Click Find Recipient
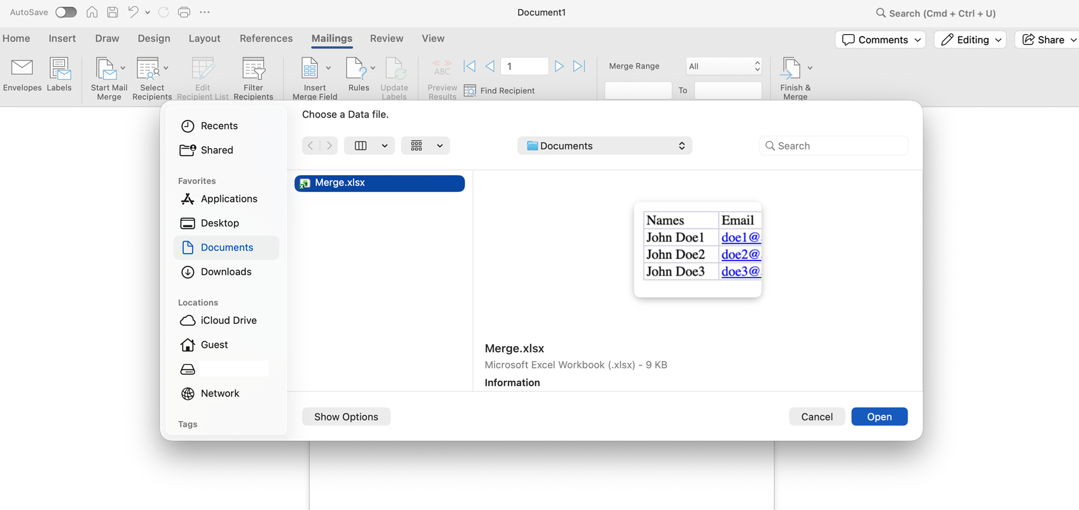Screen dimensions: 1079x510 tap(500, 91)
